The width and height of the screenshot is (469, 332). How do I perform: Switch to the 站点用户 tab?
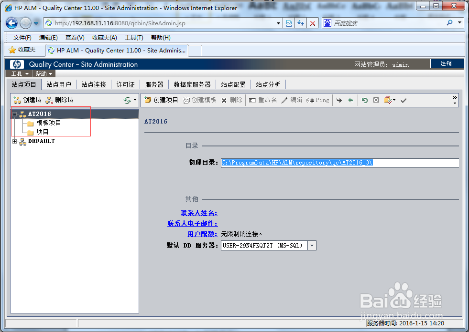tap(59, 84)
